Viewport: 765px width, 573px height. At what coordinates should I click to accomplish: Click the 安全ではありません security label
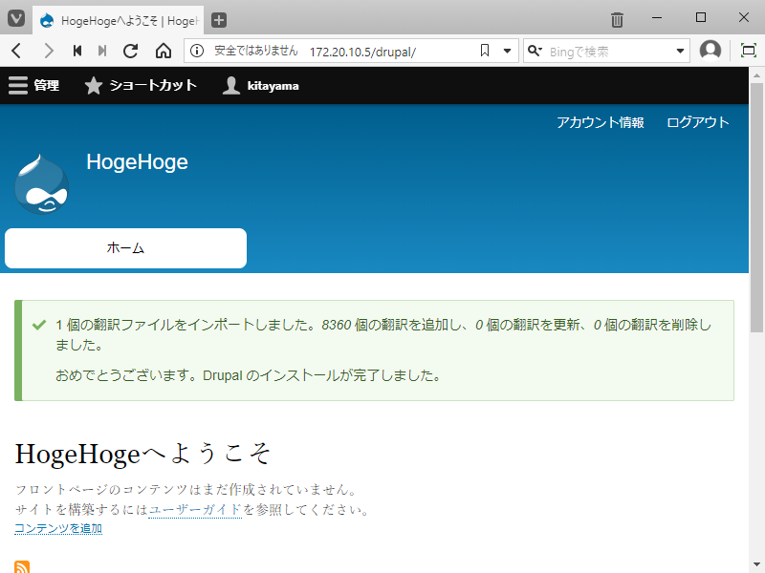[256, 51]
